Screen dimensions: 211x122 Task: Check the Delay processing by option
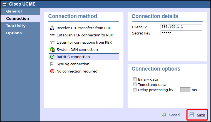coord(135,89)
